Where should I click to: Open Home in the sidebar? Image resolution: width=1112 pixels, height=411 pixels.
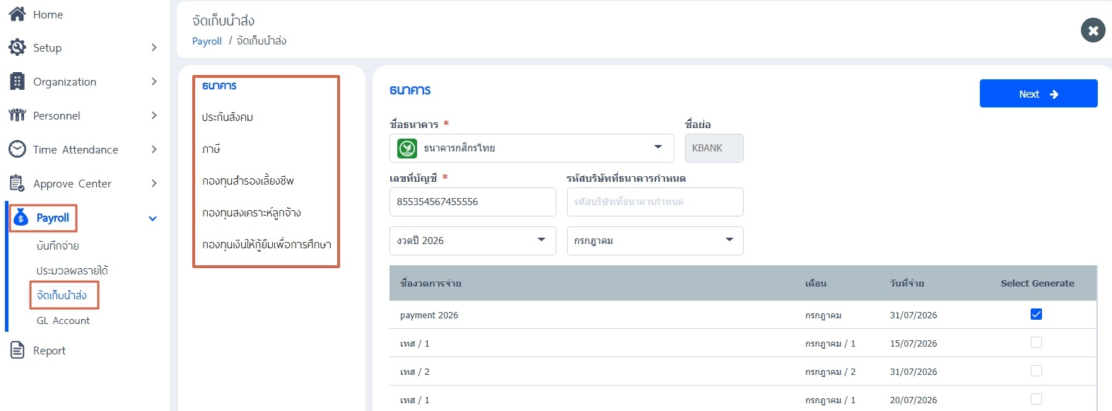48,14
